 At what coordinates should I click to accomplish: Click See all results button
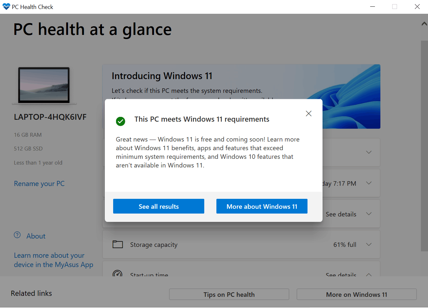159,206
